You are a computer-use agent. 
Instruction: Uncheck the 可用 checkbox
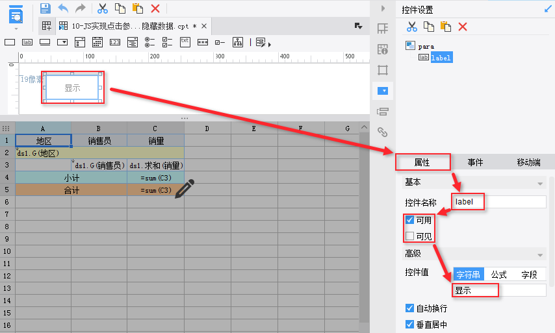pos(409,220)
